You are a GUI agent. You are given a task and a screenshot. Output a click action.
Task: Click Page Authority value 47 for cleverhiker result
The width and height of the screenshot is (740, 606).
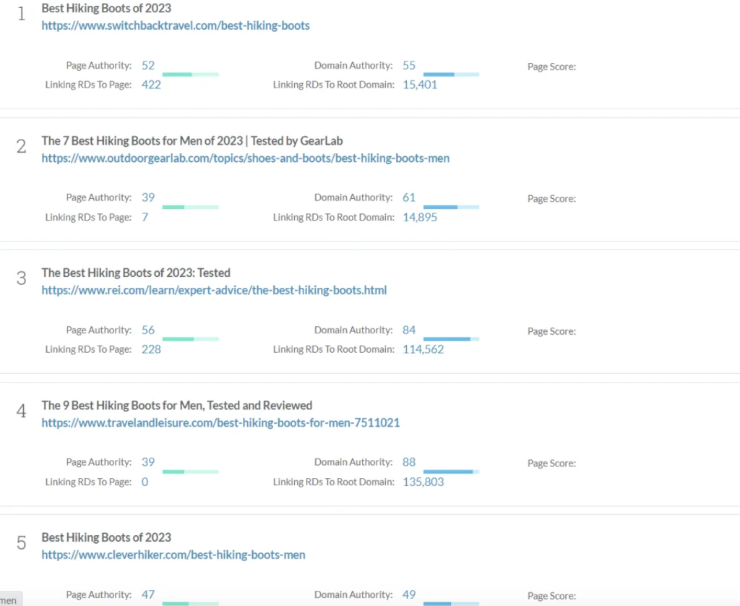coord(148,594)
